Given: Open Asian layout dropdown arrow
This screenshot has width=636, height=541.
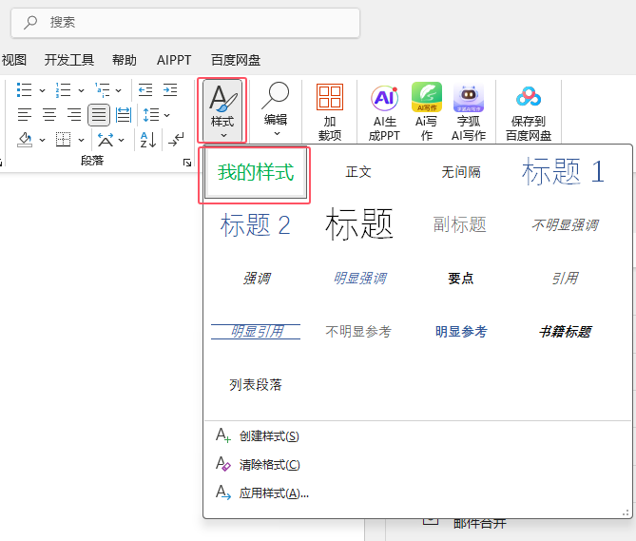Looking at the screenshot, I should (122, 141).
